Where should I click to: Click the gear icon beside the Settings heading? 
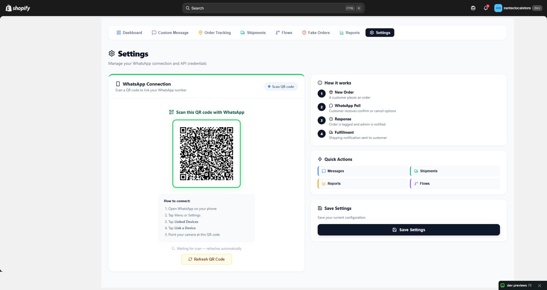[112, 54]
